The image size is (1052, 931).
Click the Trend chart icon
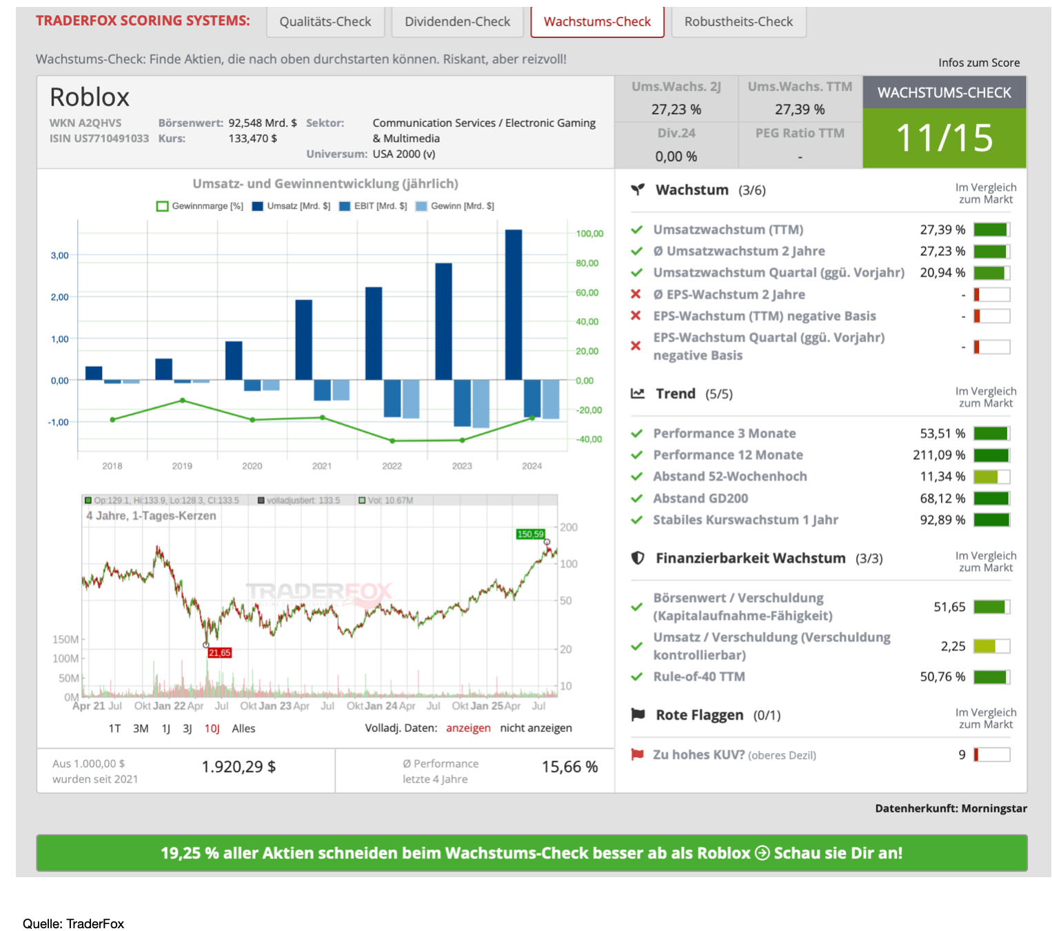click(638, 393)
